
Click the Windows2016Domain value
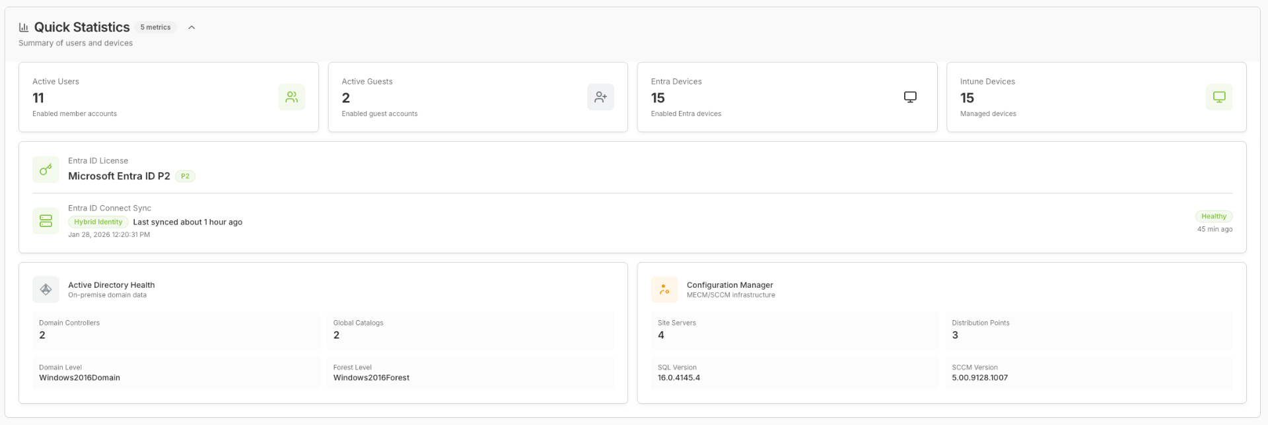[79, 378]
